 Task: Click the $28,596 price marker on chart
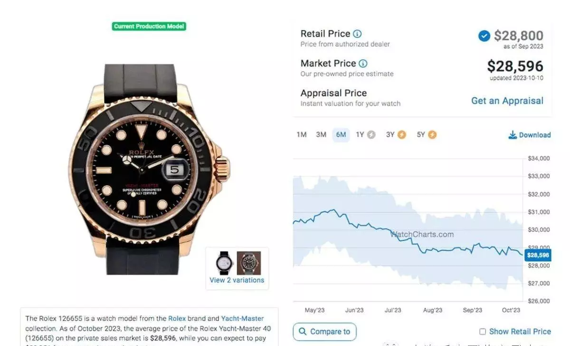point(538,255)
